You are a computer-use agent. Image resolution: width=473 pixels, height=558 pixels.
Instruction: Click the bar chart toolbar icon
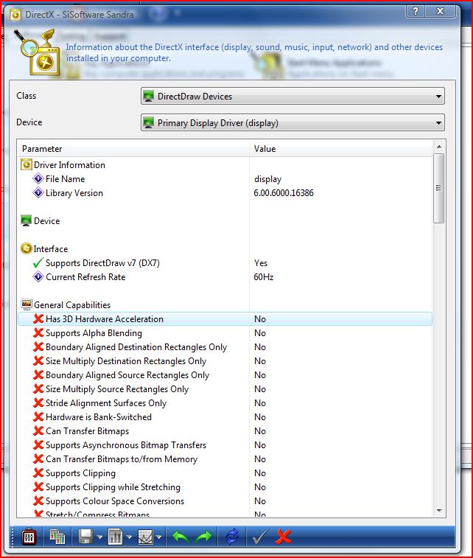click(115, 537)
